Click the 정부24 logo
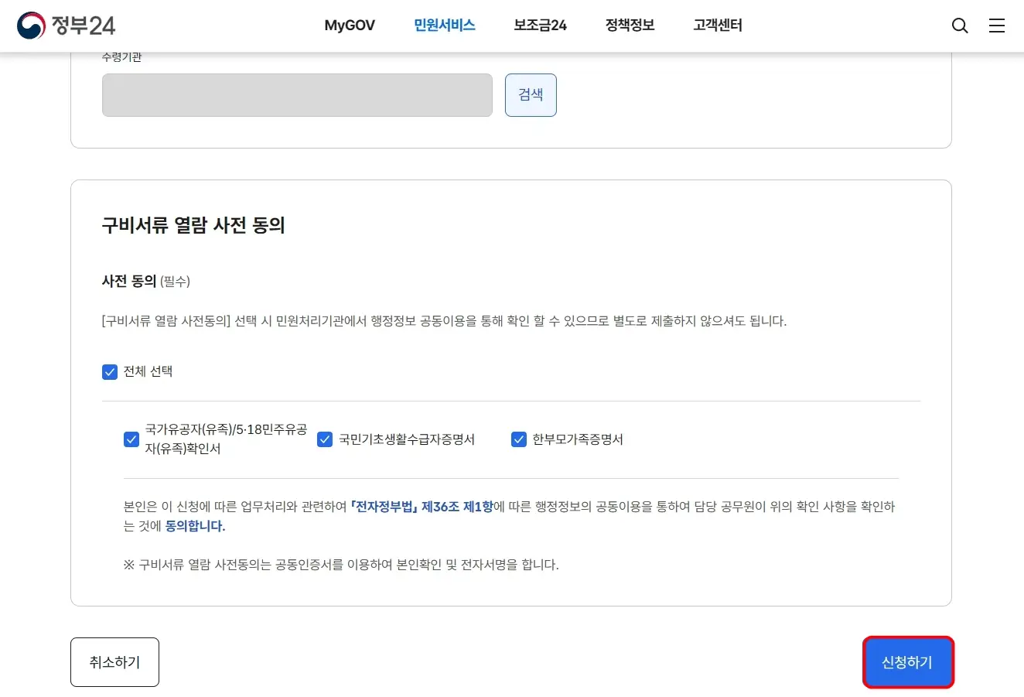The image size is (1024, 697). point(67,26)
